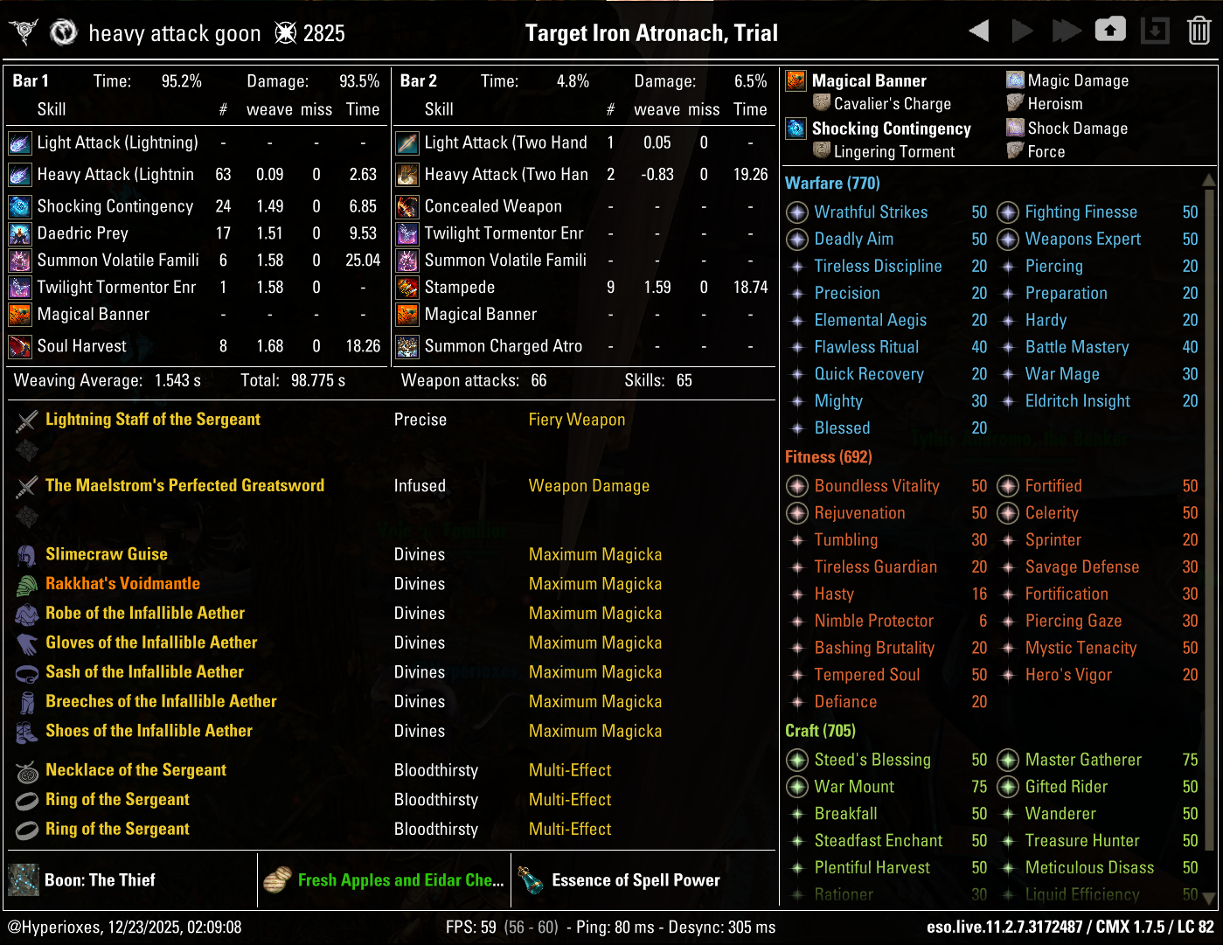Open Lightning Staff of the Sergeant item link
This screenshot has height=945, width=1223.
tap(153, 420)
